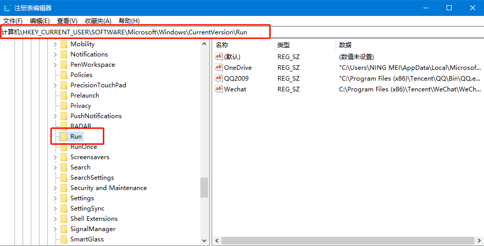Click the tree pane scroll down arrow

[204, 240]
